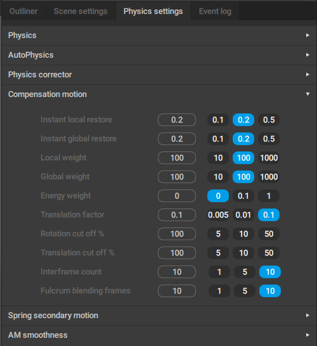317x346 pixels.
Task: Click the Translation factor value field
Action: click(x=177, y=215)
